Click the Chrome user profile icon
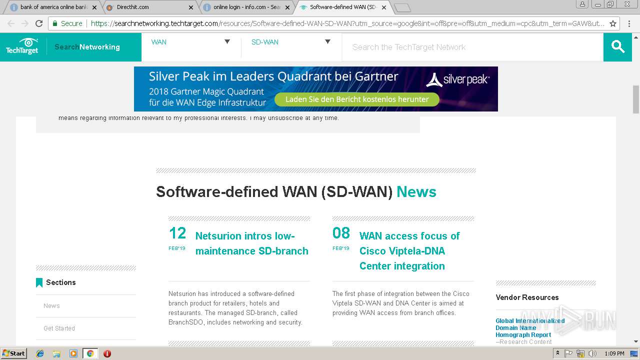640x360 pixels. (582, 4)
